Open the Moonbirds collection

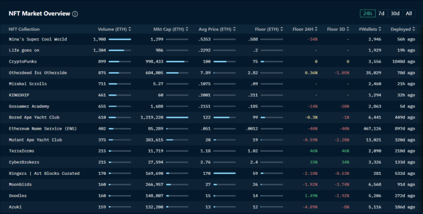[x=20, y=184]
